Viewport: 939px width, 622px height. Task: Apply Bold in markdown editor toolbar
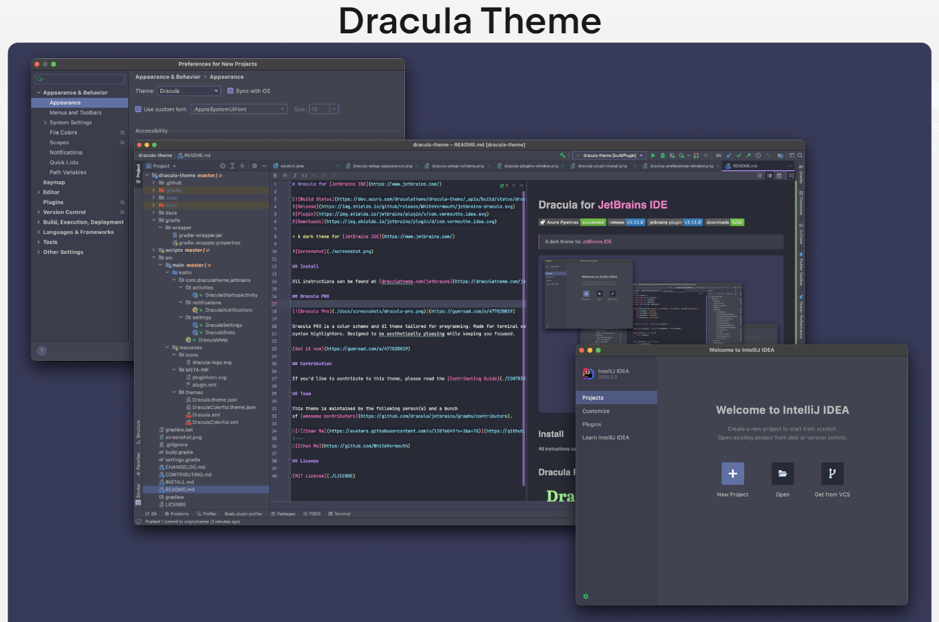[275, 176]
